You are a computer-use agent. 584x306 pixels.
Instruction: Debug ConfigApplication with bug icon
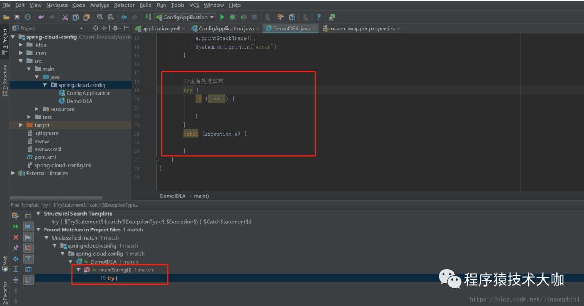tap(233, 17)
